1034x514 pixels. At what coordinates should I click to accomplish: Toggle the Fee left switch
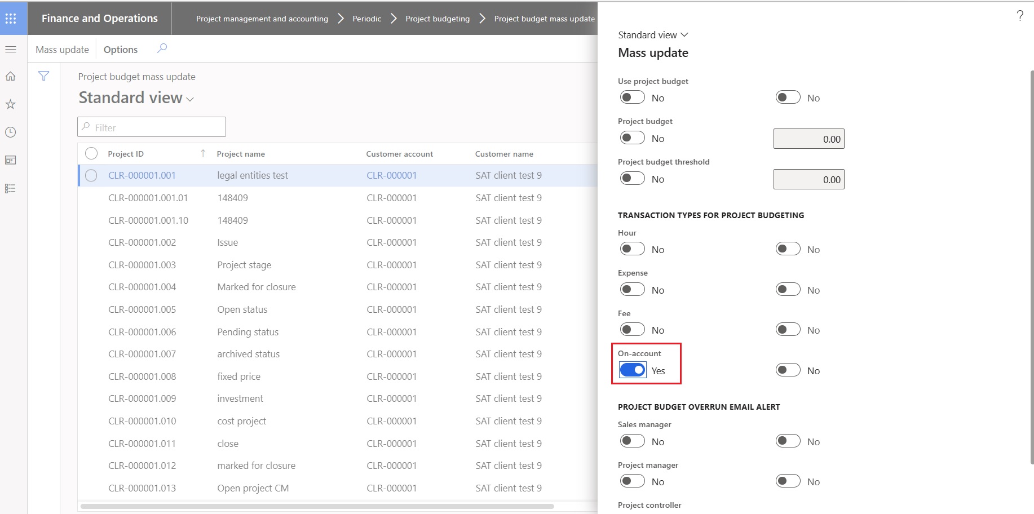click(x=633, y=330)
